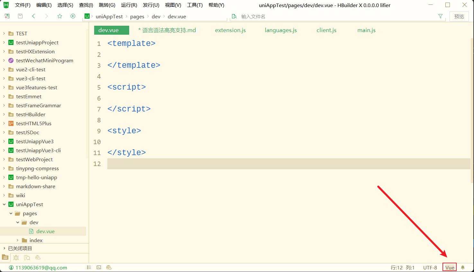Click the save file icon

pyautogui.click(x=20, y=16)
